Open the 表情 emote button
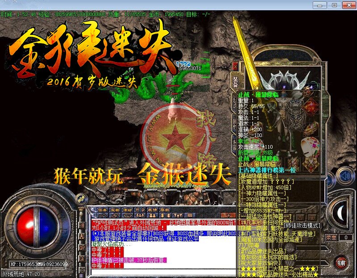The width and height of the screenshot is (357, 278). coord(152,210)
